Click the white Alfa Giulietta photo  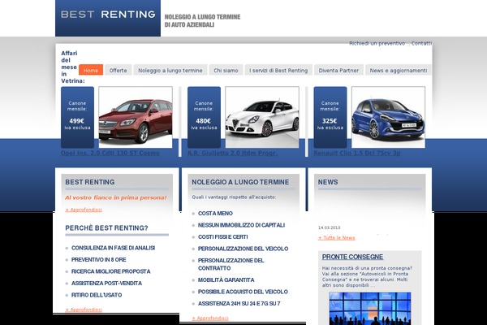(x=262, y=117)
